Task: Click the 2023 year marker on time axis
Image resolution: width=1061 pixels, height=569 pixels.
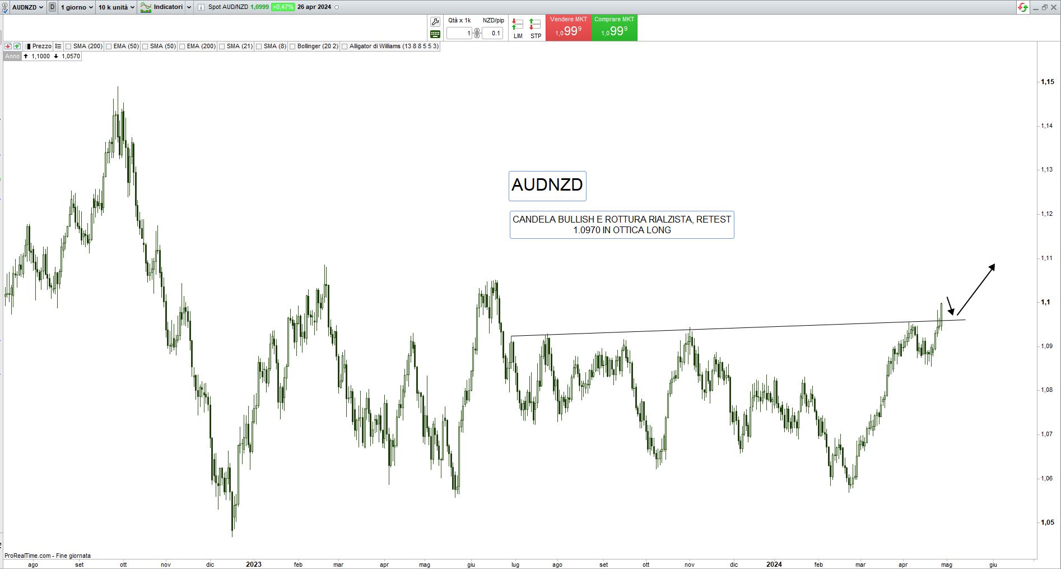Action: tap(254, 565)
